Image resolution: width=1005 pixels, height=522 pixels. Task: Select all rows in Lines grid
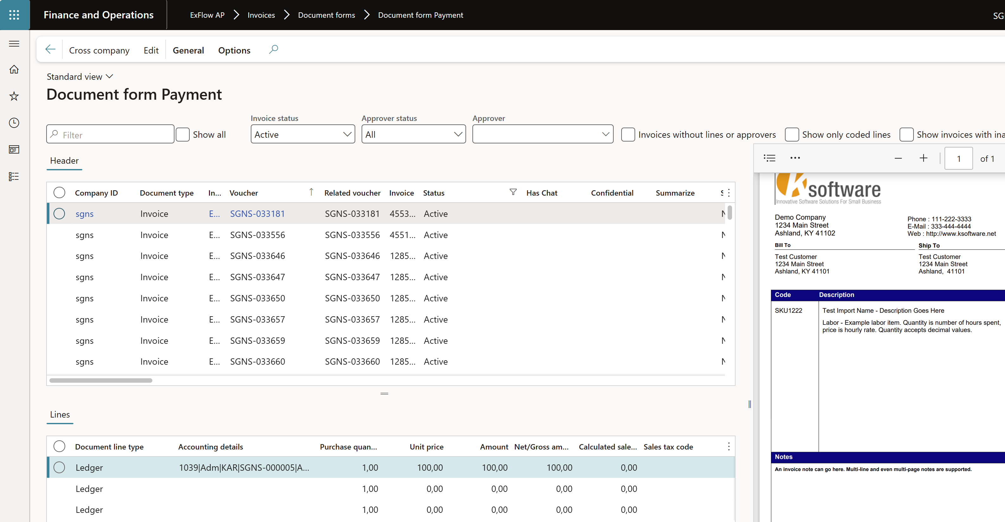[59, 446]
